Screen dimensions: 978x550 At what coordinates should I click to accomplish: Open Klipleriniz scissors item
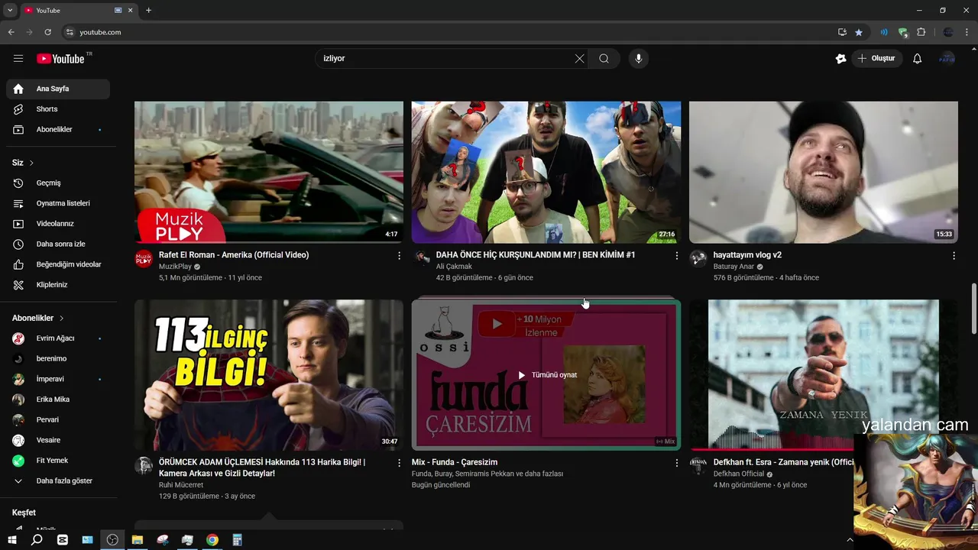(58, 285)
